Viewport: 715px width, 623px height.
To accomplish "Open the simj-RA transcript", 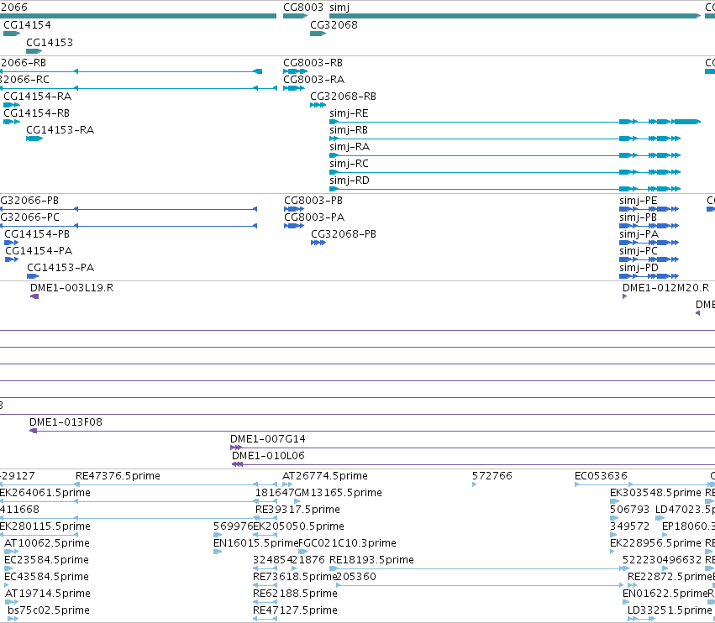I will pyautogui.click(x=350, y=147).
